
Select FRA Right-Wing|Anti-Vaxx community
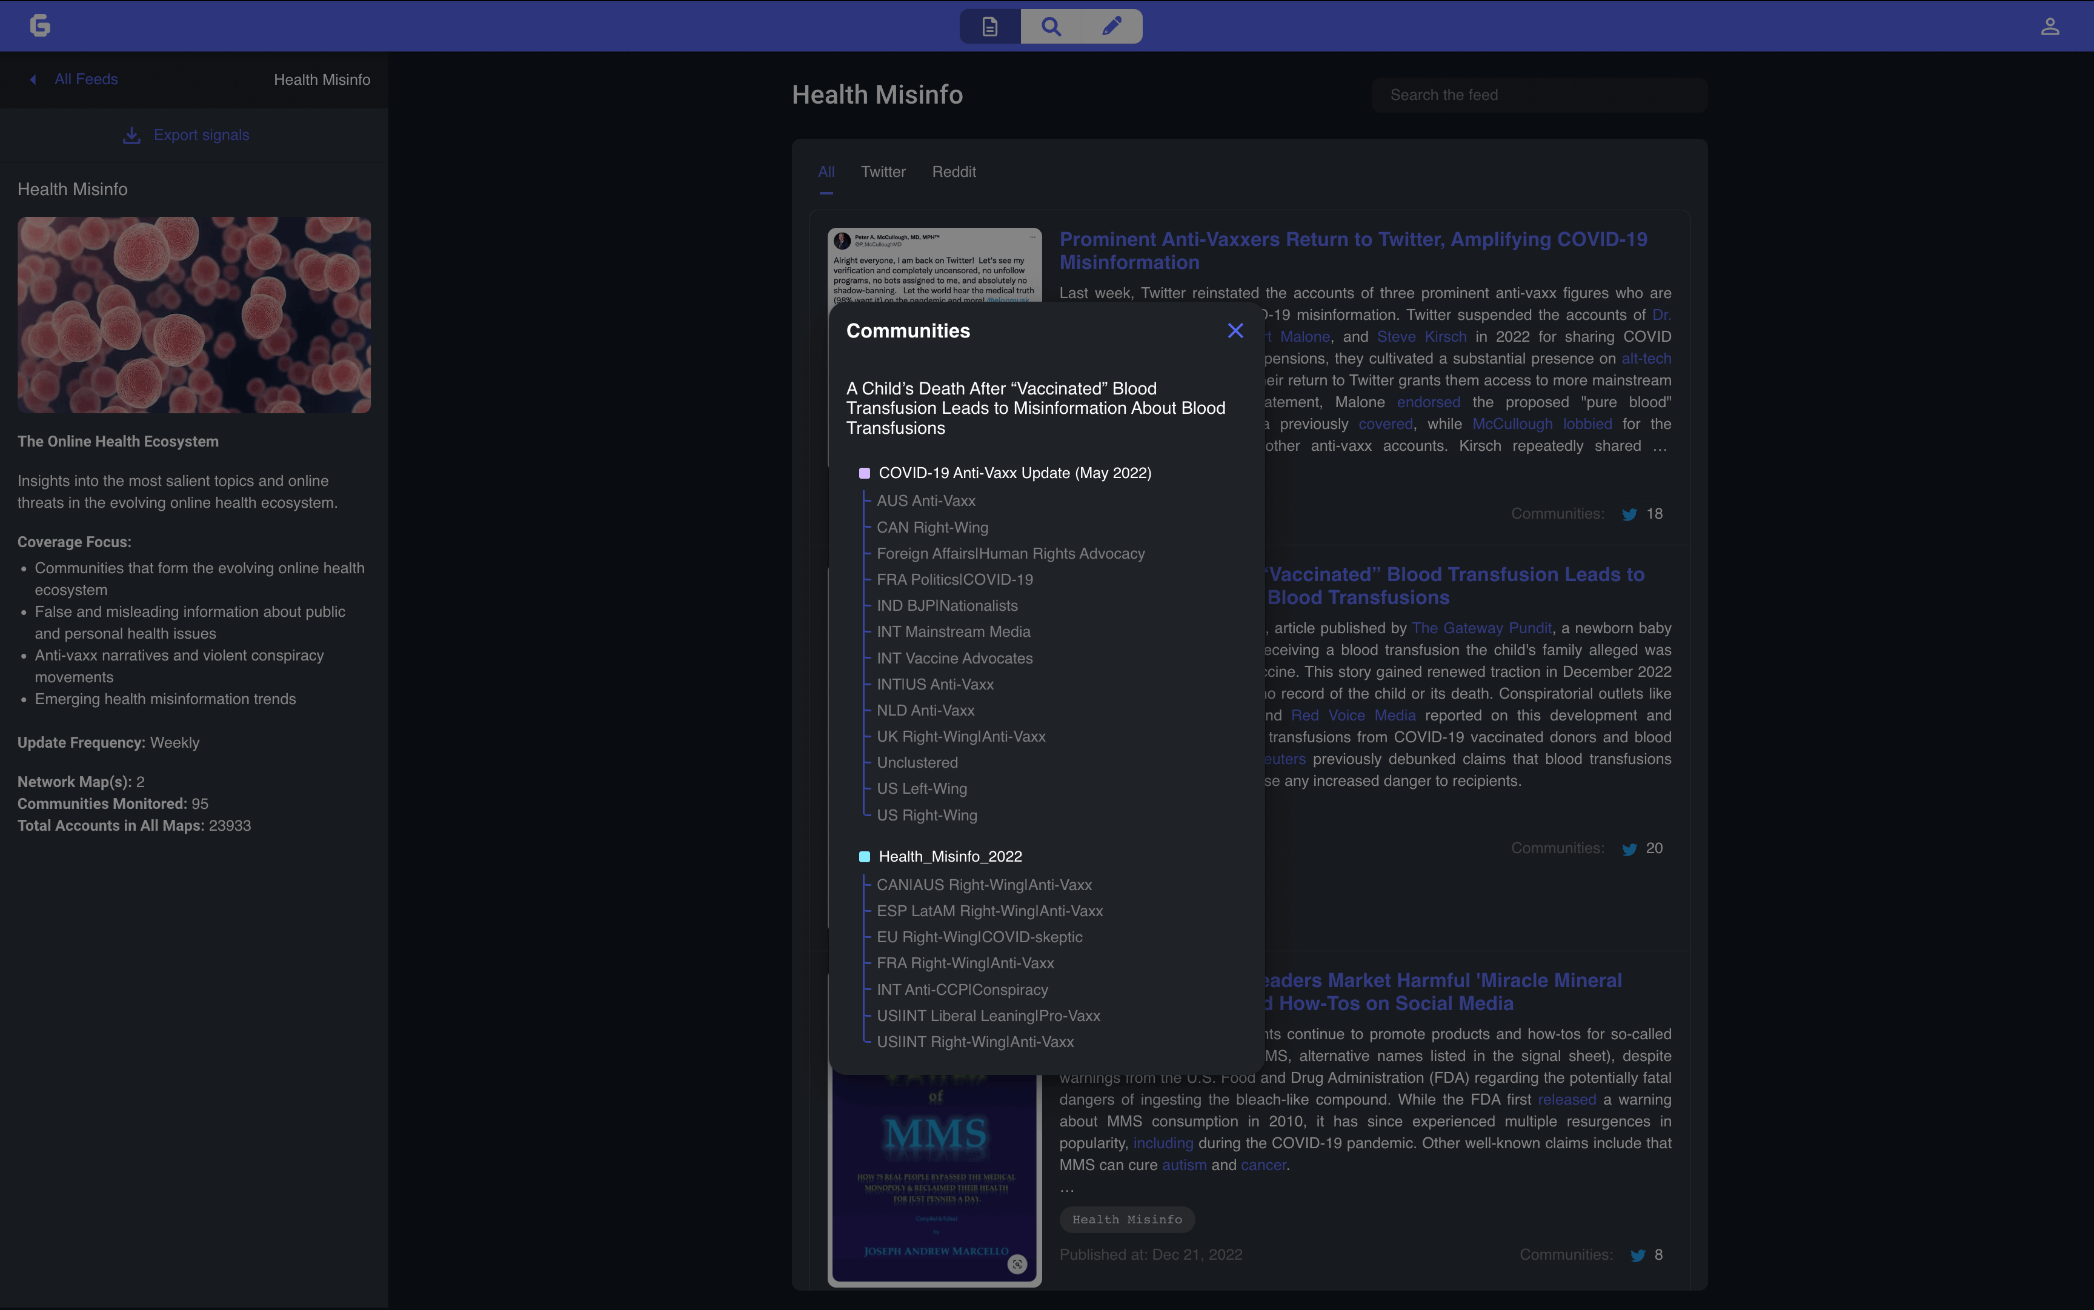pos(965,963)
